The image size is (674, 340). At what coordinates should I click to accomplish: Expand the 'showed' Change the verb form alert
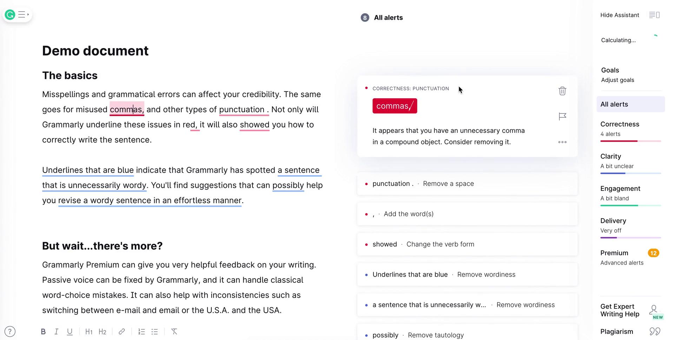(467, 244)
